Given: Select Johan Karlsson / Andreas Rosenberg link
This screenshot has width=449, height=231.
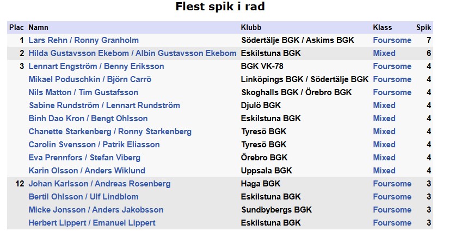Looking at the screenshot, I should [x=99, y=184].
